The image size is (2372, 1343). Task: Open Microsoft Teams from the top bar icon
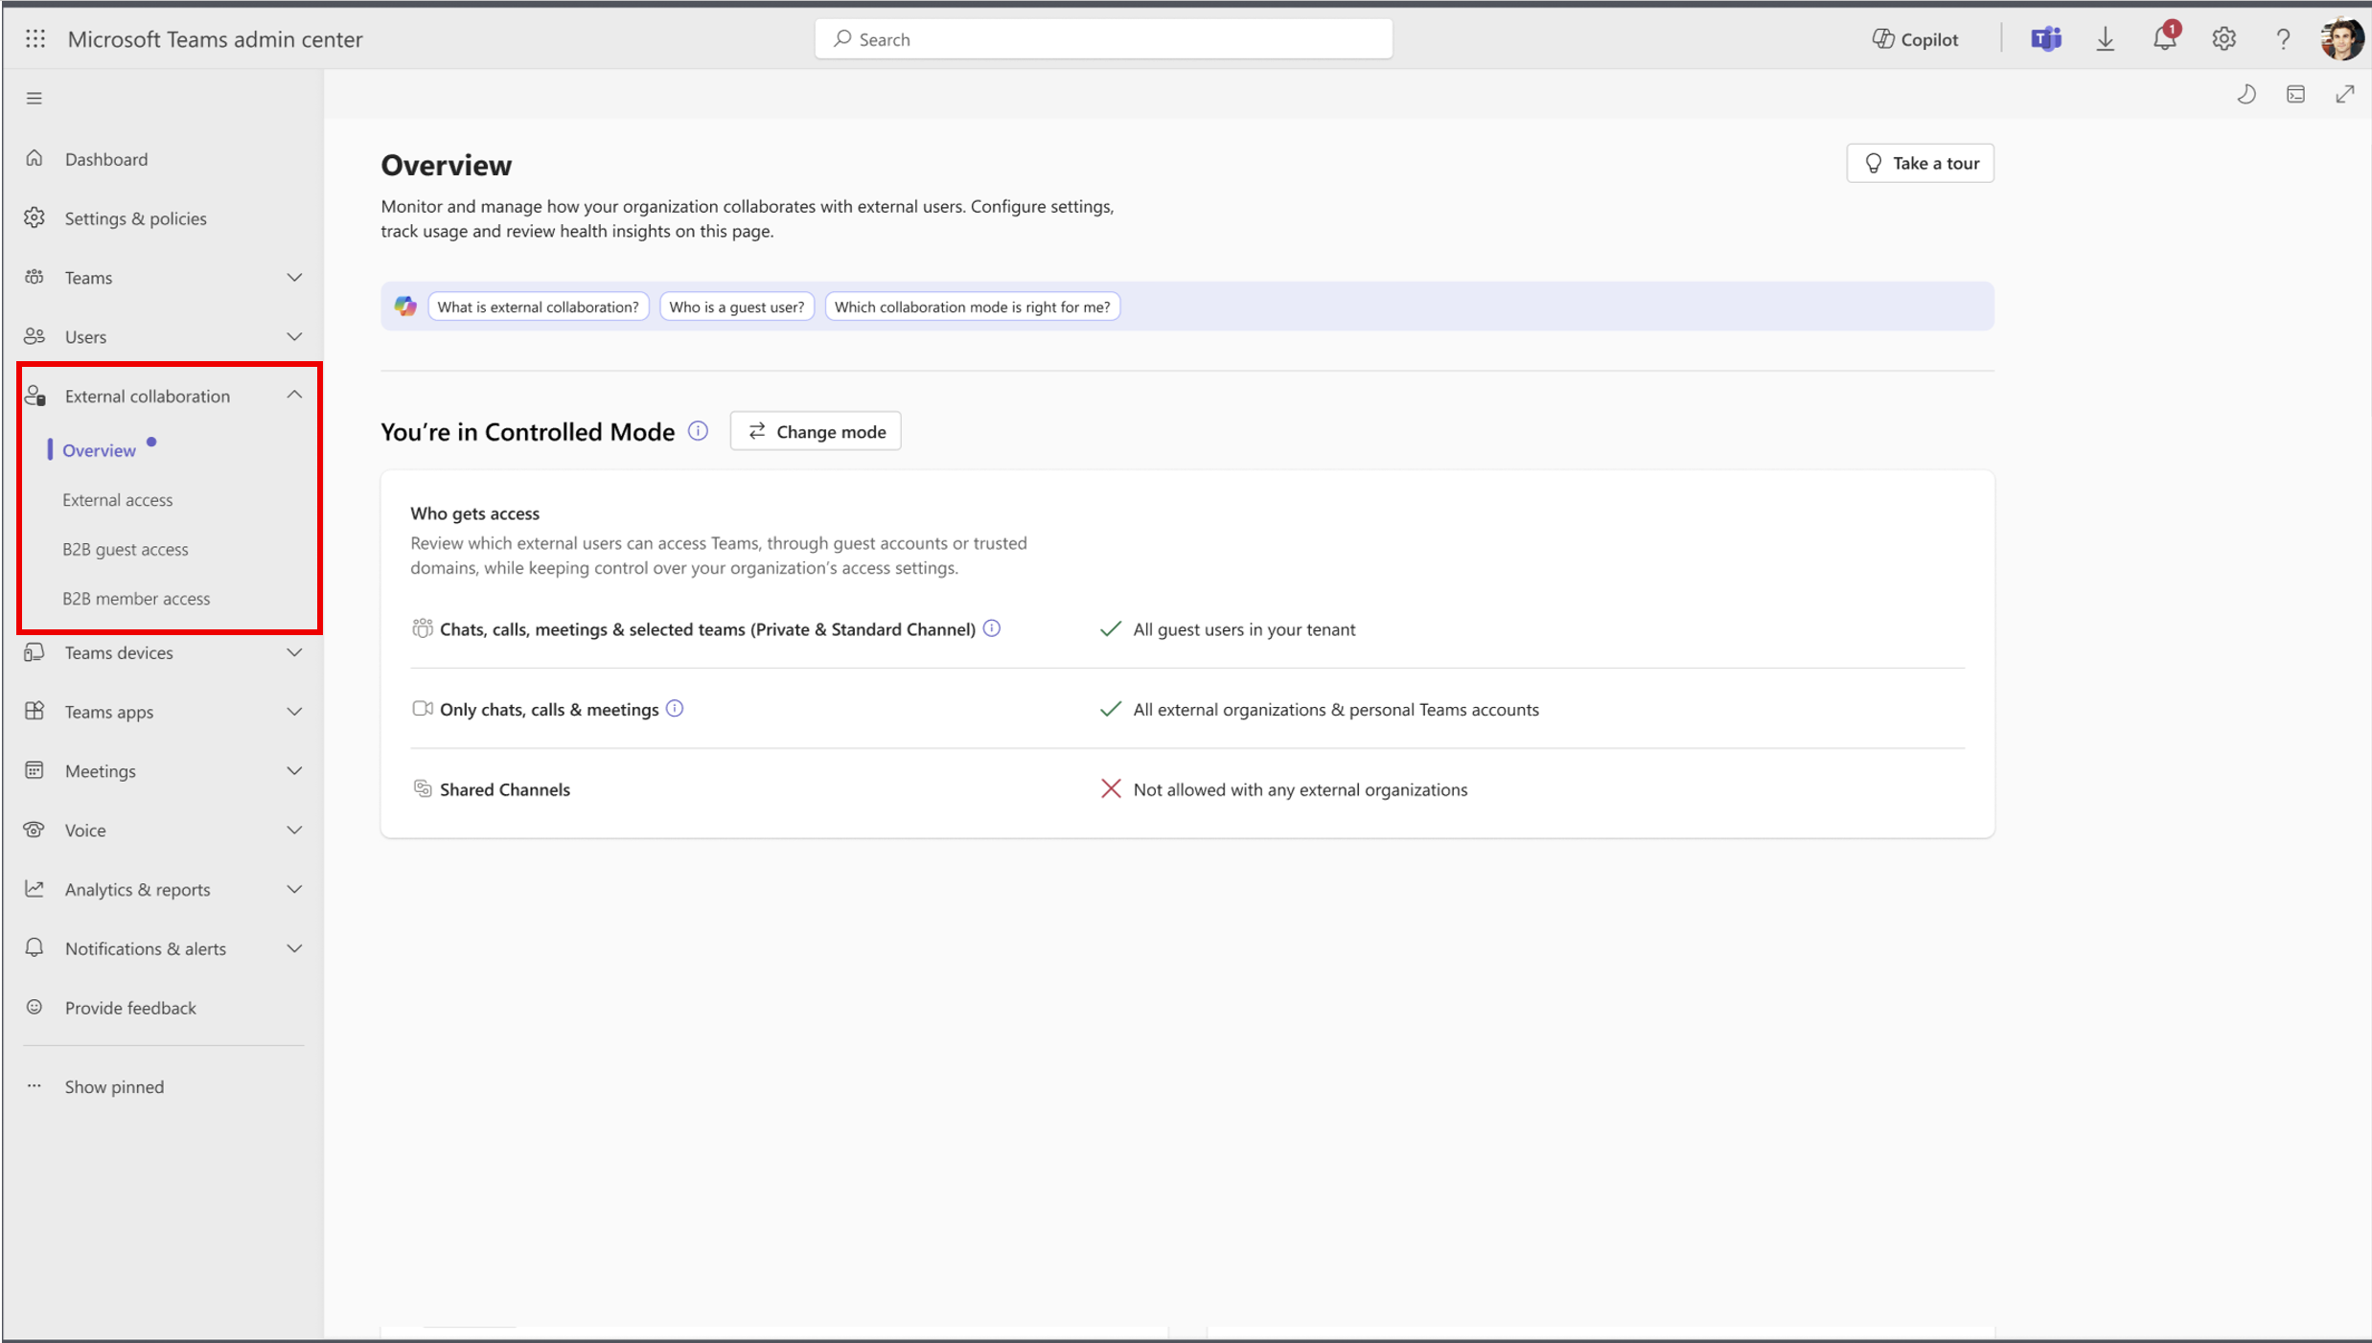2046,39
